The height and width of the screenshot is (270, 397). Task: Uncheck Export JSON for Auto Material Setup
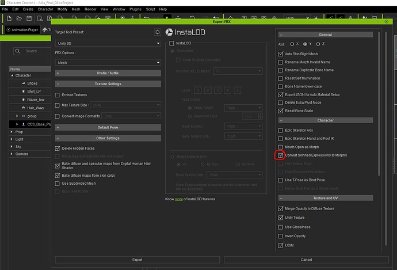coord(280,95)
